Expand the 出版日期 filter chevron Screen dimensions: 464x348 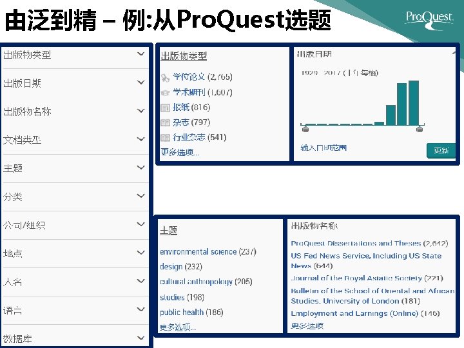coord(141,82)
